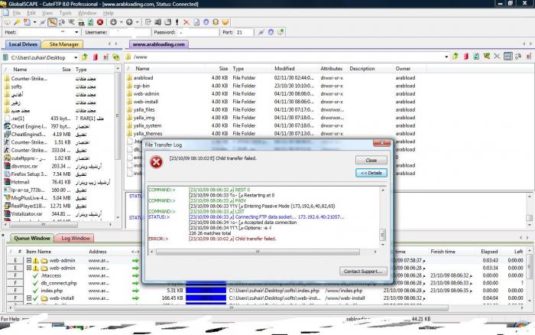The width and height of the screenshot is (535, 335).
Task: Open the Host field dropdown
Action: (x=76, y=33)
